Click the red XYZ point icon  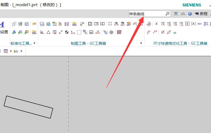73,32
